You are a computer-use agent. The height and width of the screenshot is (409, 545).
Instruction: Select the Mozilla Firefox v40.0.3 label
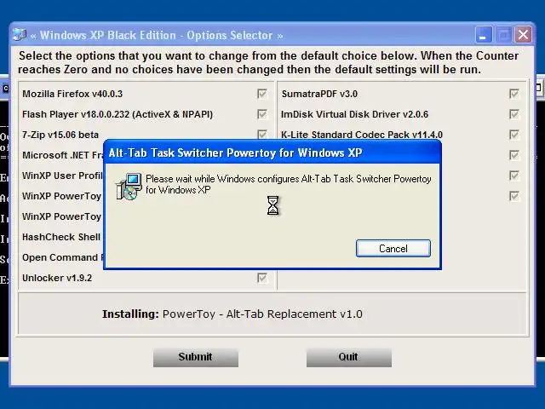(72, 94)
